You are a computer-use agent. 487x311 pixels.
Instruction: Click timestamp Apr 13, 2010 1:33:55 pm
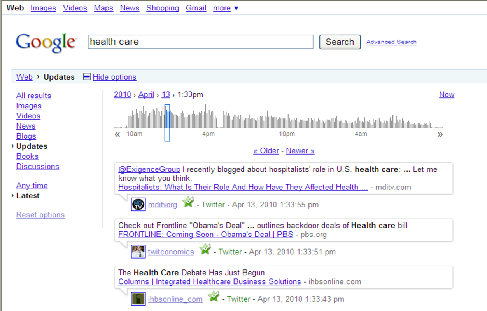click(x=275, y=205)
